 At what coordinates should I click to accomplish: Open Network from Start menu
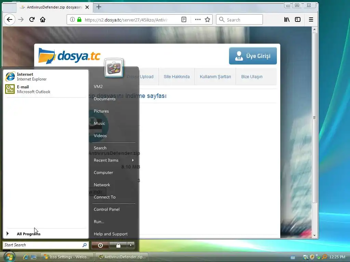[102, 185]
